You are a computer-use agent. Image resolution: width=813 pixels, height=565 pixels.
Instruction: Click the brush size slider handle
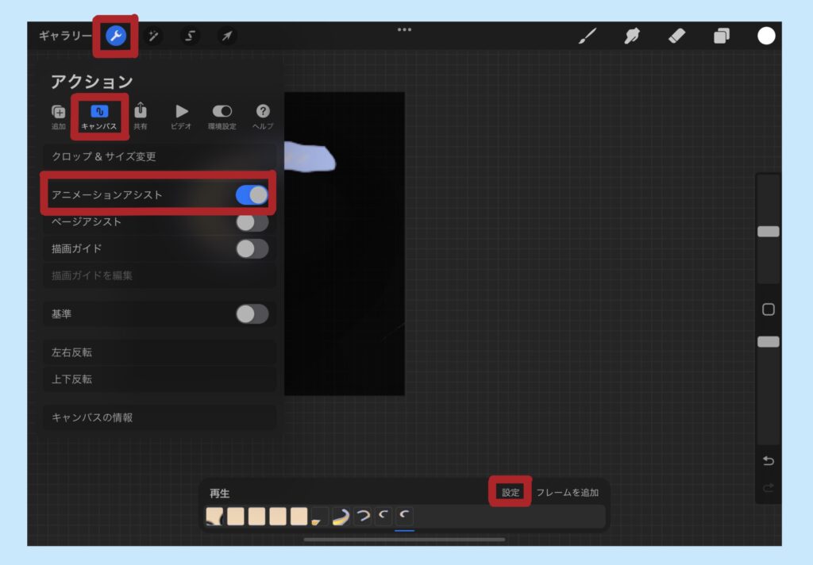tap(769, 232)
